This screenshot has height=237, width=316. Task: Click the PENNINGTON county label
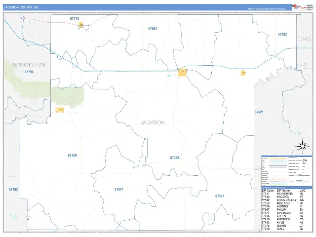(28, 65)
